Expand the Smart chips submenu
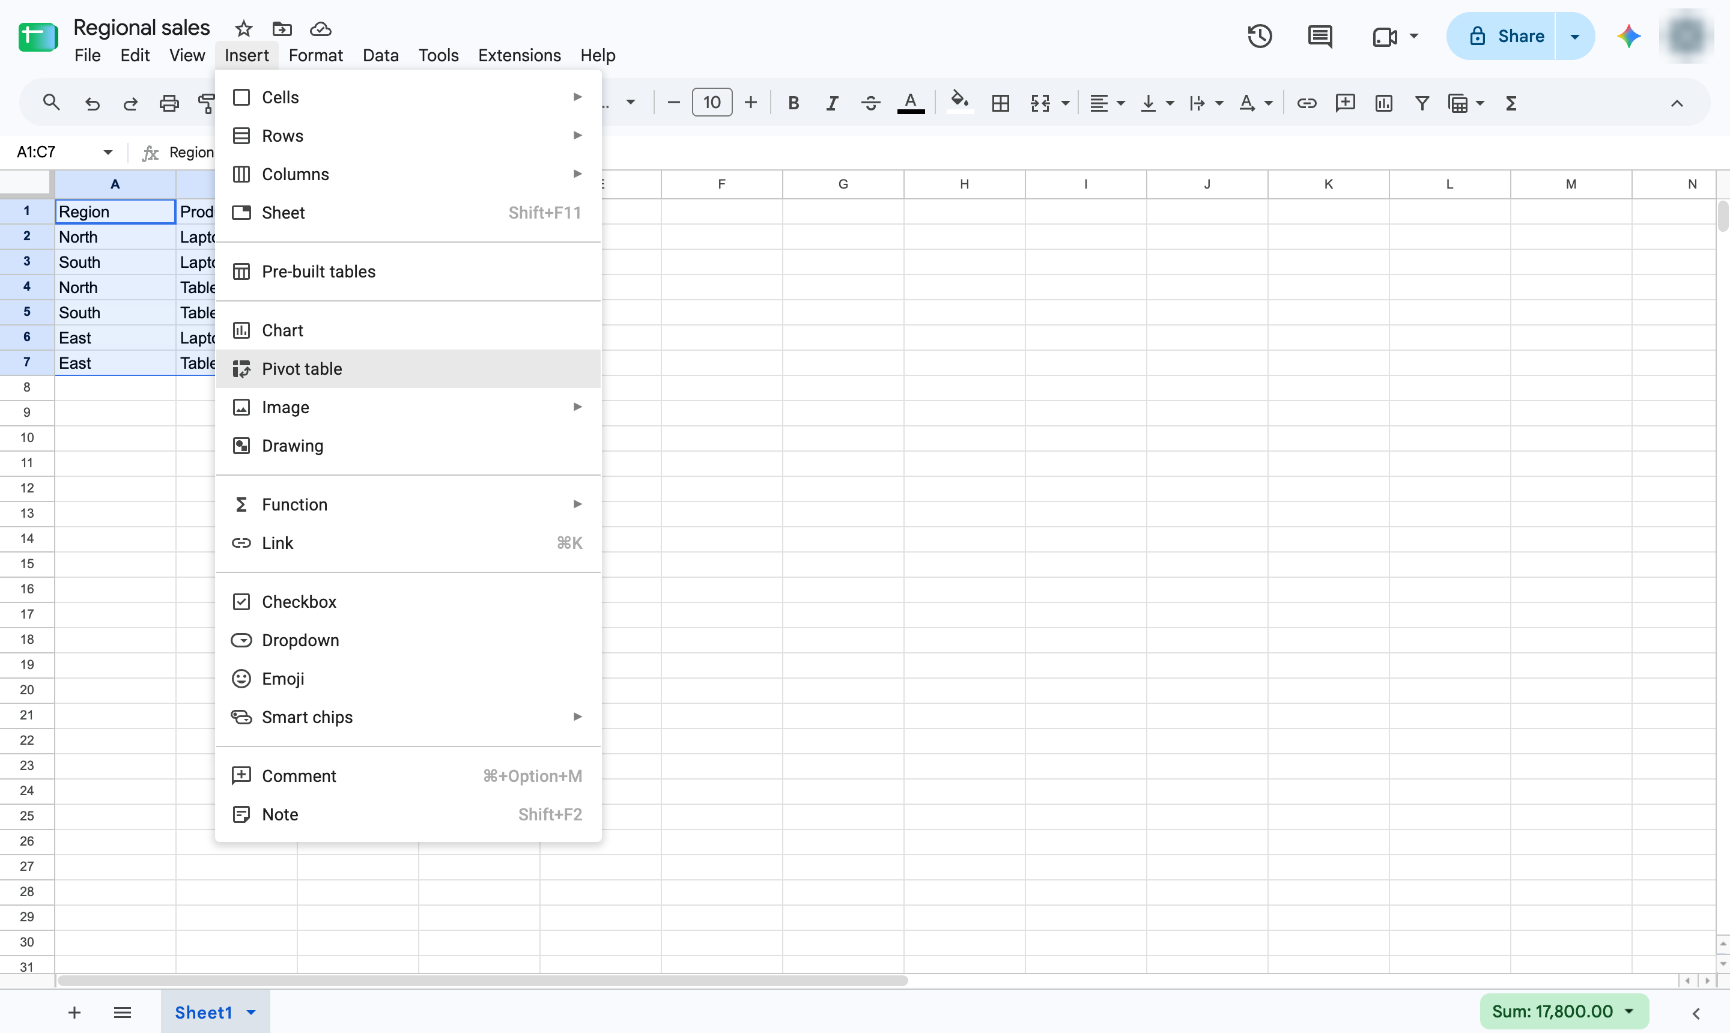Screen dimensions: 1730x1033 (x=408, y=716)
